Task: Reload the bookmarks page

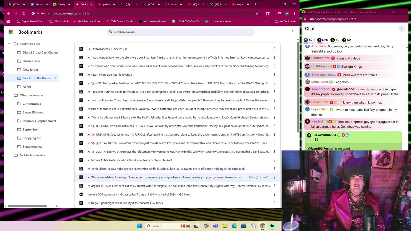Action: (24, 13)
